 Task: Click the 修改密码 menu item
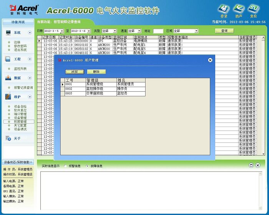pyautogui.click(x=20, y=46)
